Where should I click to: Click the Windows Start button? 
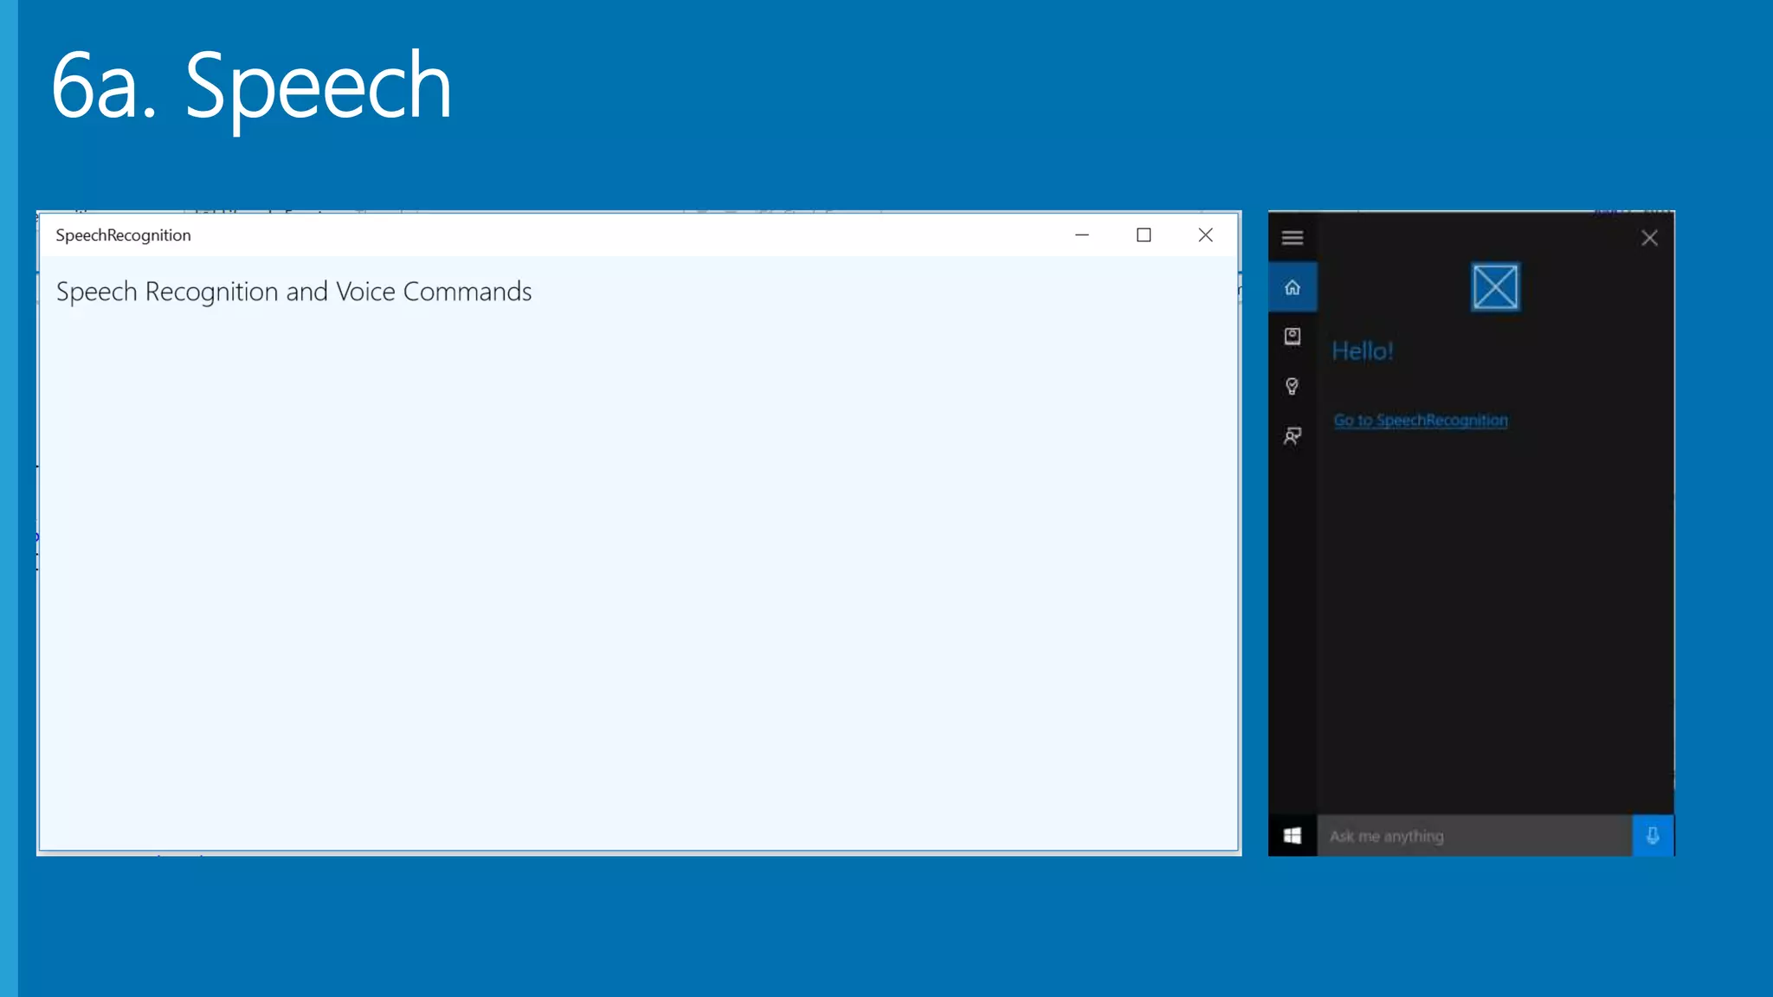(1292, 835)
